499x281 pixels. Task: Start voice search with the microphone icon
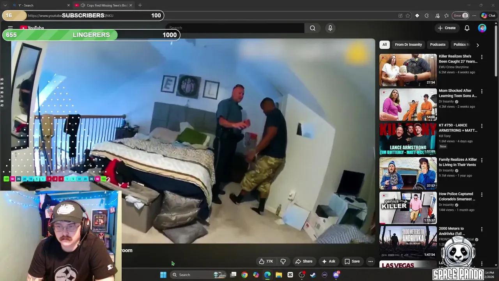[x=330, y=28]
